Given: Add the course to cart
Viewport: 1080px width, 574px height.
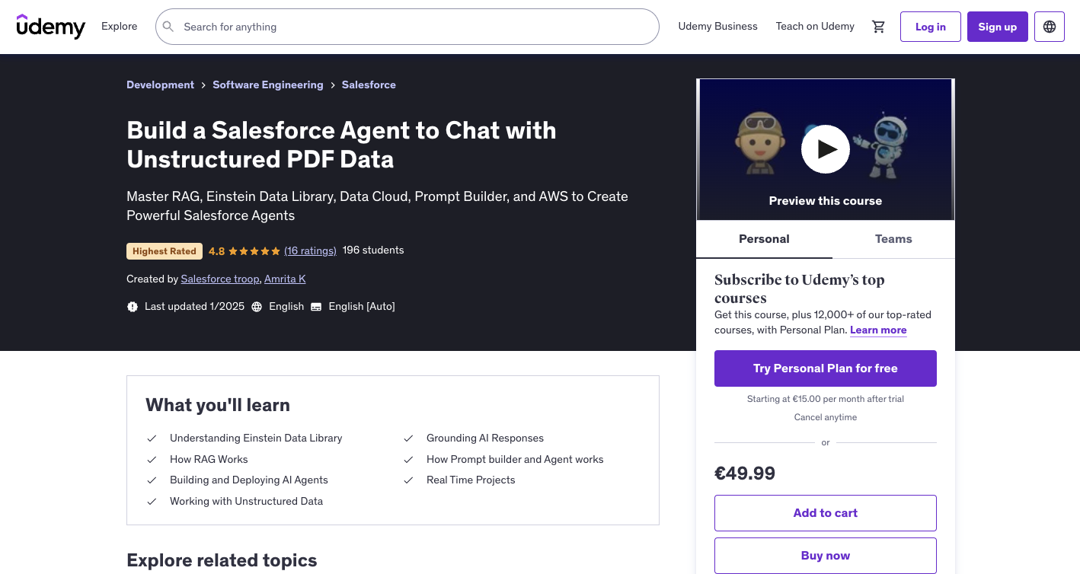Looking at the screenshot, I should click(825, 512).
